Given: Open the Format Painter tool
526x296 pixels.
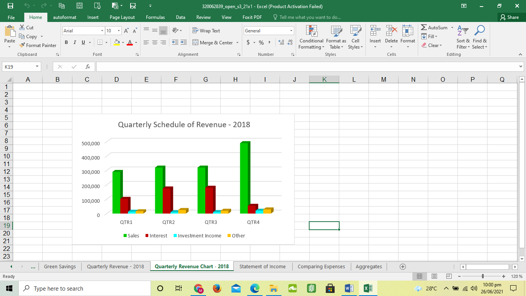Looking at the screenshot, I should tap(38, 45).
